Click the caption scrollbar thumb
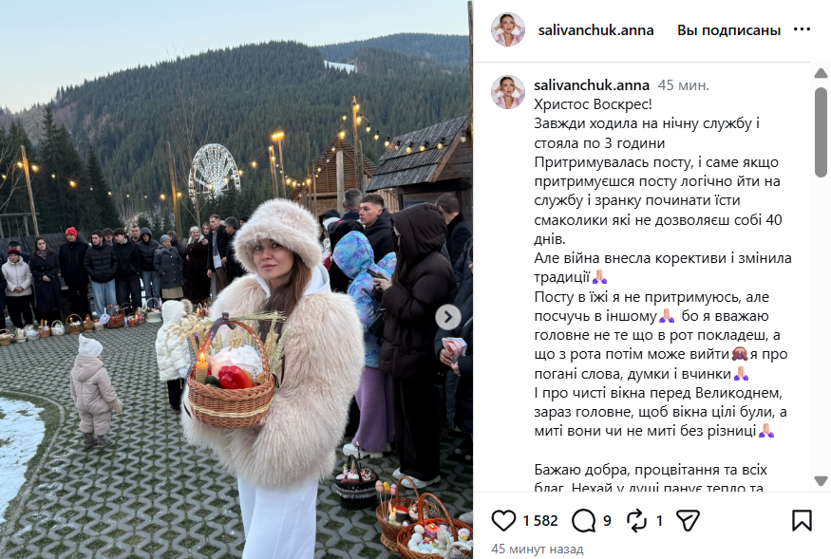Image resolution: width=831 pixels, height=559 pixels. [x=821, y=132]
